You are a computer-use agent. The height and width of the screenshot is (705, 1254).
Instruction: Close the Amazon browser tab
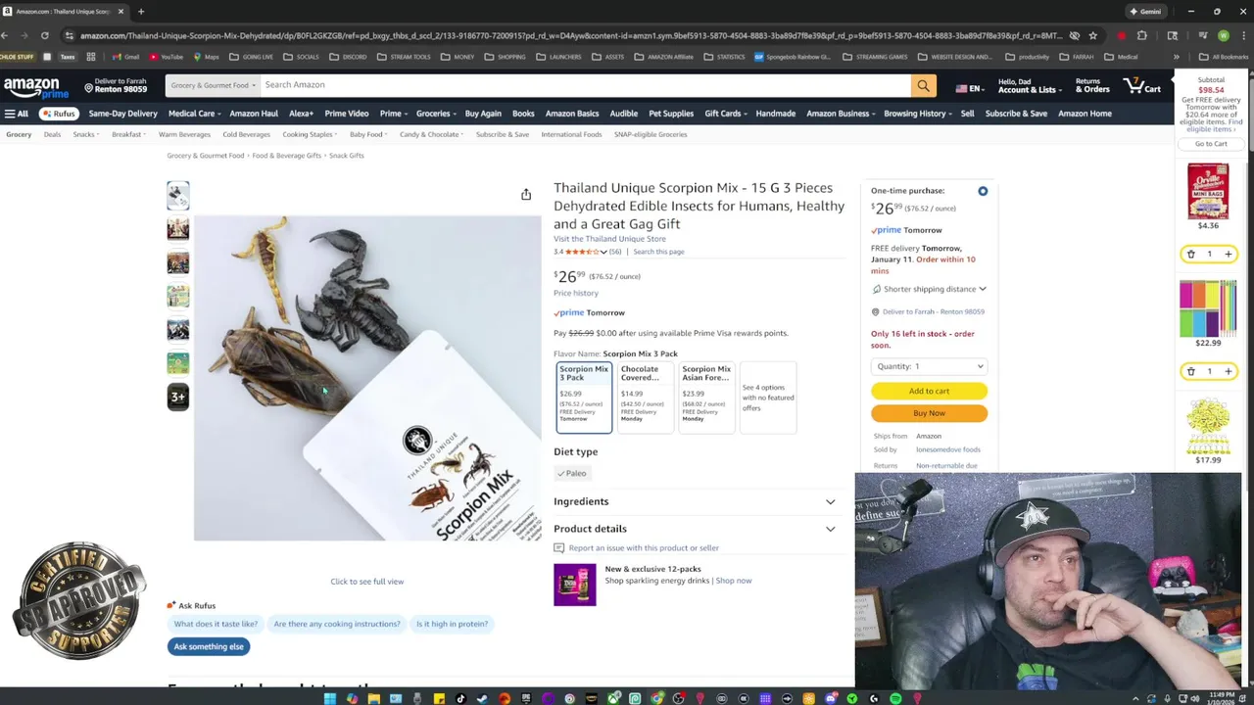[x=121, y=12]
